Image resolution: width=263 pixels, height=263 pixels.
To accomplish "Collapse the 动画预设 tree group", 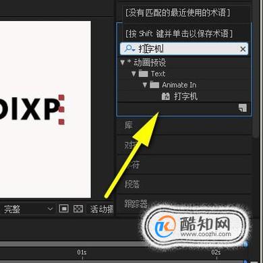I will [x=122, y=63].
